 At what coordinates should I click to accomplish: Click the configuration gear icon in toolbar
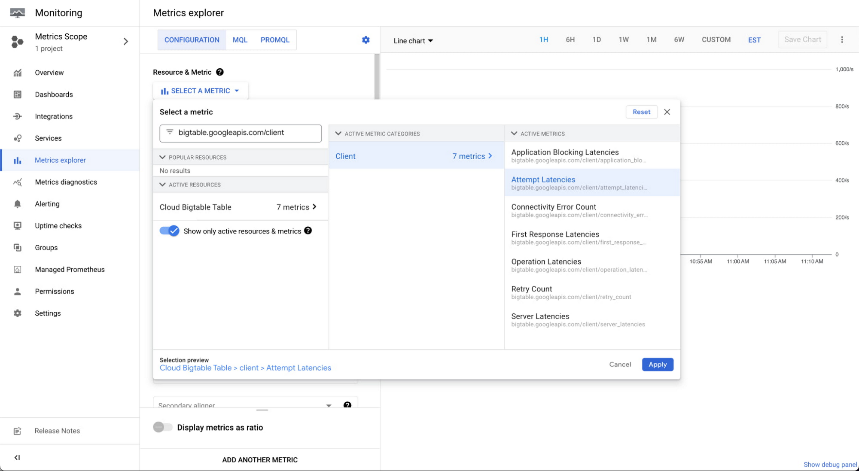(366, 40)
